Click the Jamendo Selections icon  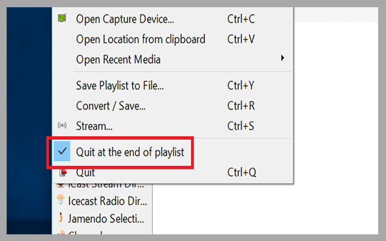pyautogui.click(x=61, y=218)
